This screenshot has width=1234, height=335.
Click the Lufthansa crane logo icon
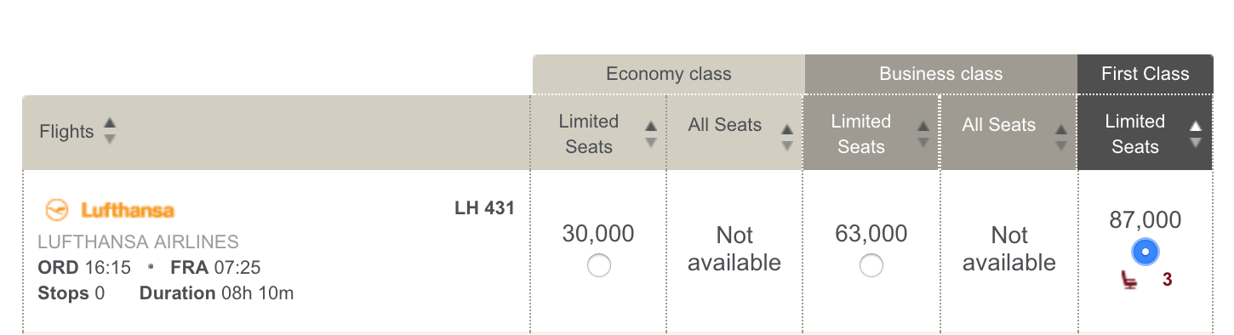57,209
